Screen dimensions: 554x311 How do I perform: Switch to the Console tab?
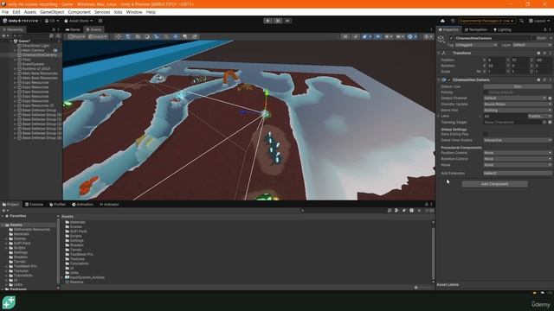34,204
